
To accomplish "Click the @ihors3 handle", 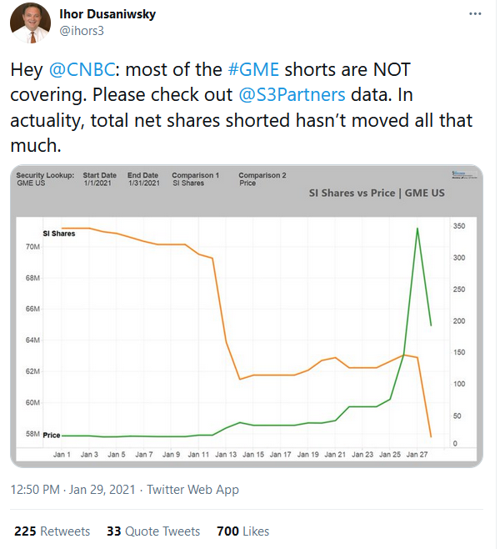I will point(82,31).
